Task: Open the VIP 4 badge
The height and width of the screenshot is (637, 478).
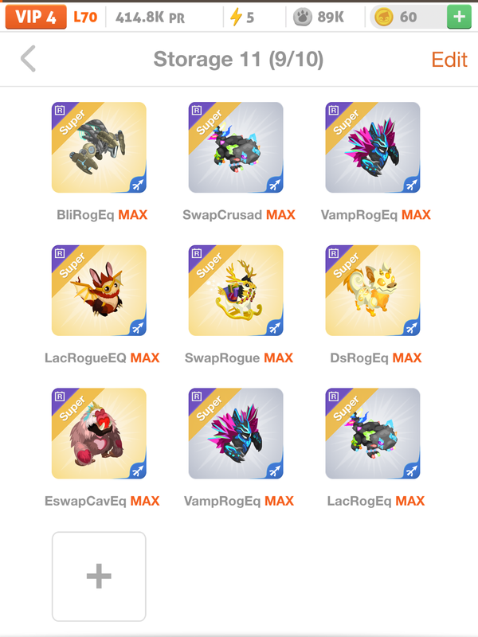Action: (x=36, y=17)
